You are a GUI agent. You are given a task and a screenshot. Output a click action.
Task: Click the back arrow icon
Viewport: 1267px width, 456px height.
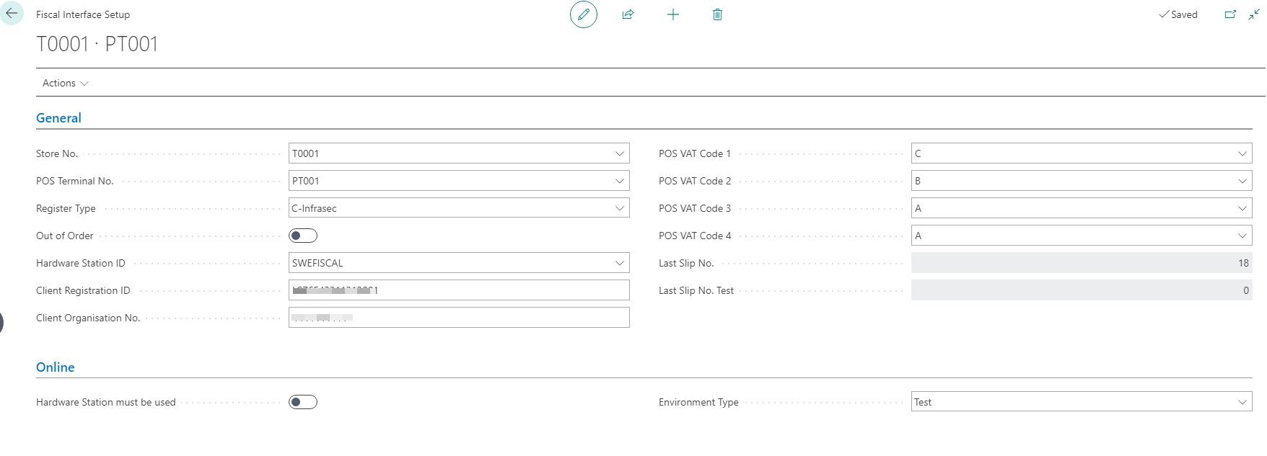[x=12, y=14]
